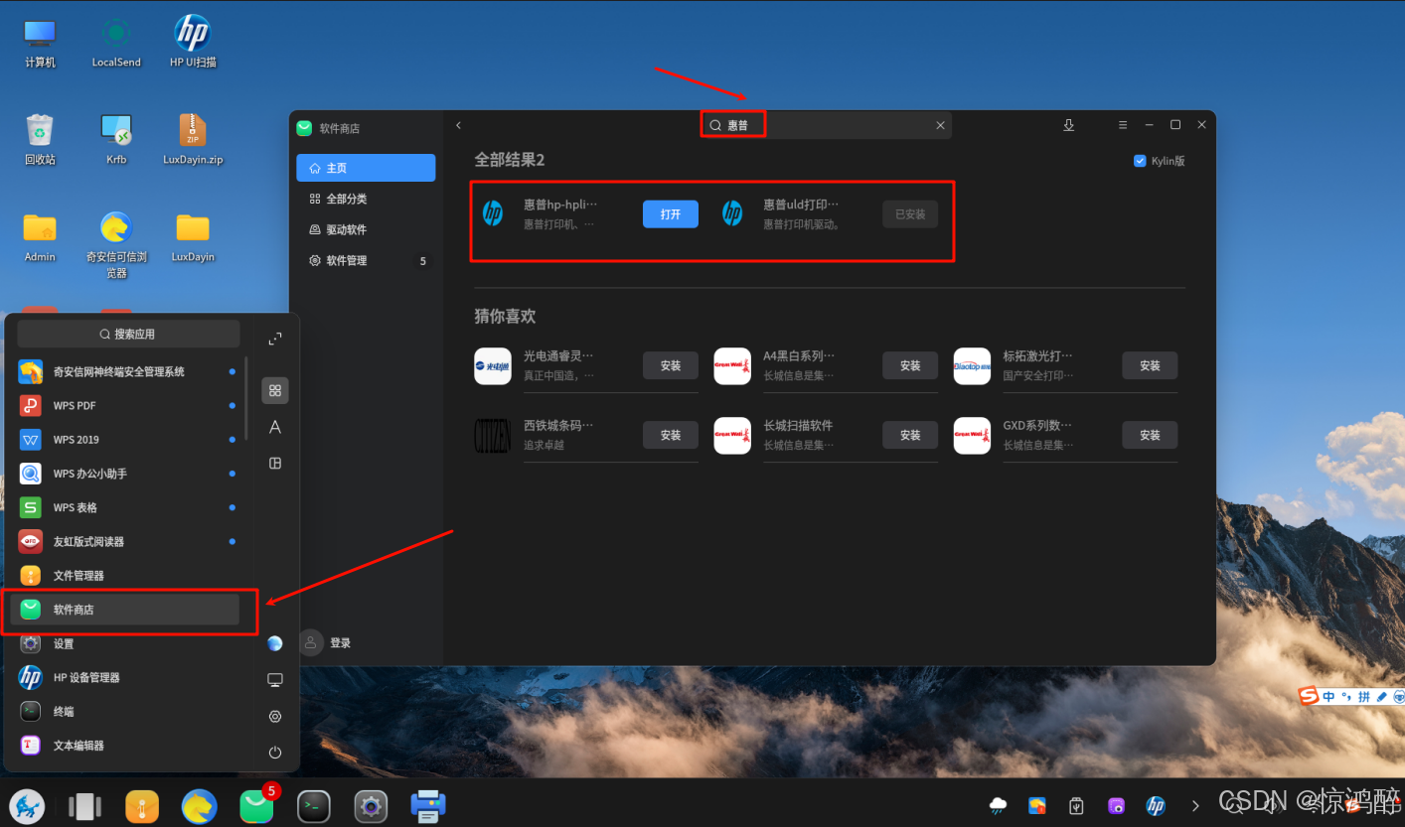Install the 标拓激光打 app
The width and height of the screenshot is (1405, 827).
click(1150, 365)
